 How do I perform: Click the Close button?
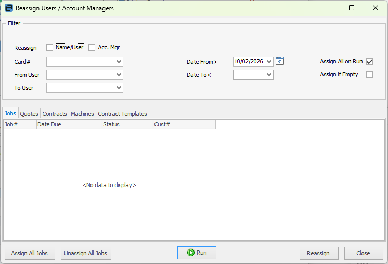pyautogui.click(x=364, y=253)
